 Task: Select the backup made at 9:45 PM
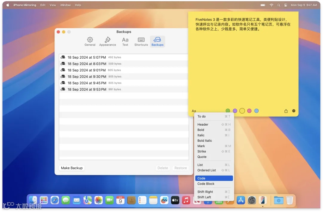coord(124,83)
